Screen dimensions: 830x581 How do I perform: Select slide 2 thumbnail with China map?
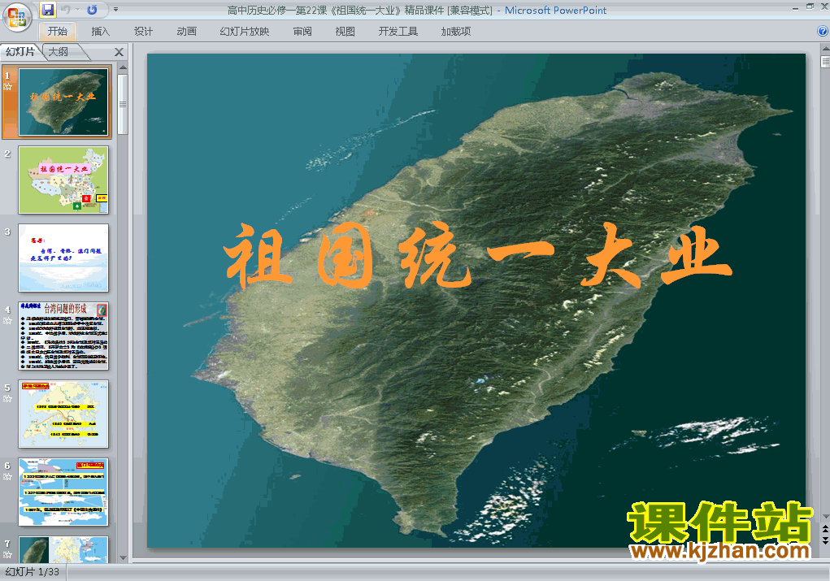click(x=63, y=180)
